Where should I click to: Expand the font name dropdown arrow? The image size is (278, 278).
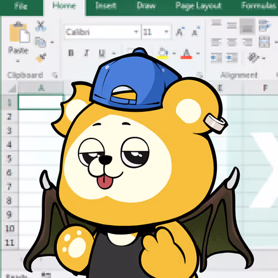pos(137,32)
